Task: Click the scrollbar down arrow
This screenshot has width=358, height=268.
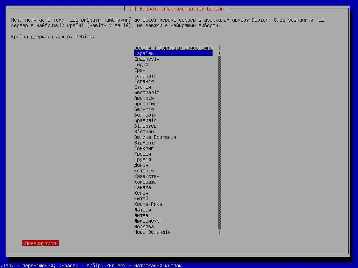Action: pyautogui.click(x=220, y=232)
